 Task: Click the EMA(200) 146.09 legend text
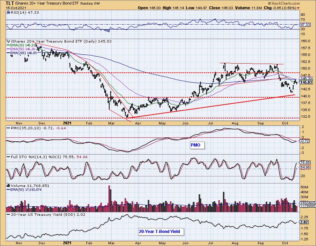[x=24, y=53]
